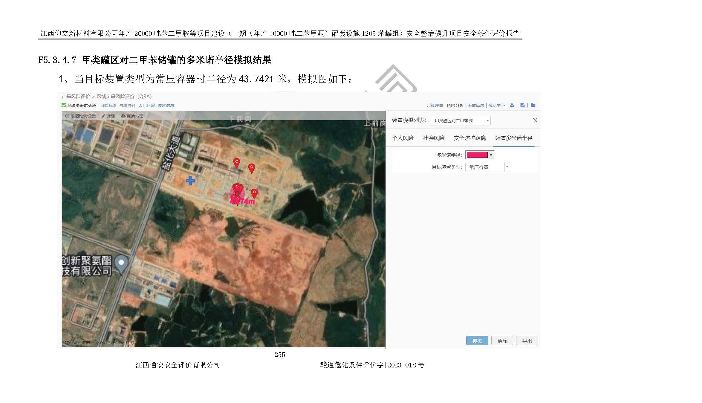This screenshot has height=403, width=702.
Task: Click the 导出 export button
Action: (x=527, y=341)
